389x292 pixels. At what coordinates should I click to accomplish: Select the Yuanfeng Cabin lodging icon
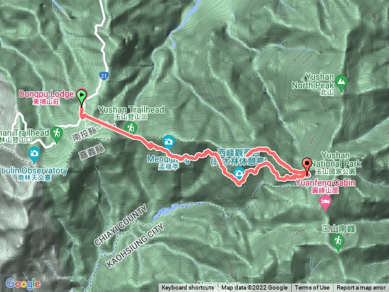(326, 203)
